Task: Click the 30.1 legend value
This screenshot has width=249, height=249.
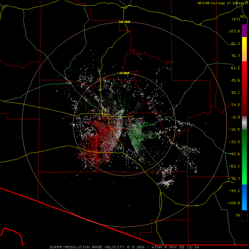Action: pyautogui.click(x=235, y=93)
